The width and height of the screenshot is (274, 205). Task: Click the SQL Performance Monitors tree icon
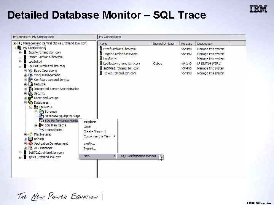[41, 121]
